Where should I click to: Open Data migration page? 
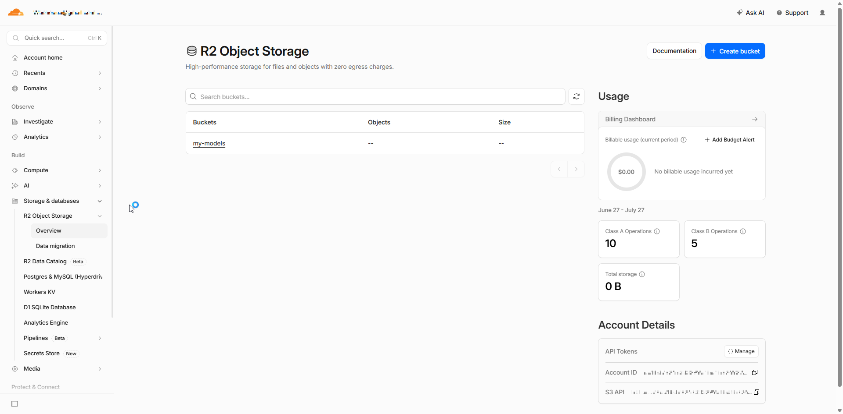pyautogui.click(x=55, y=246)
